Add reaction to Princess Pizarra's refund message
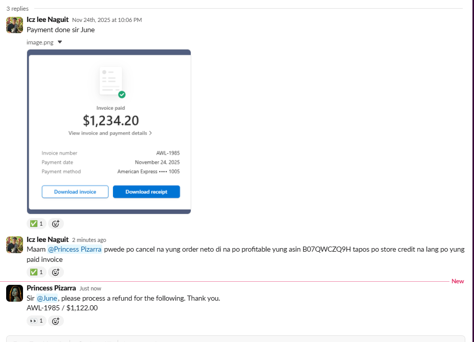Image resolution: width=474 pixels, height=342 pixels. [x=56, y=321]
